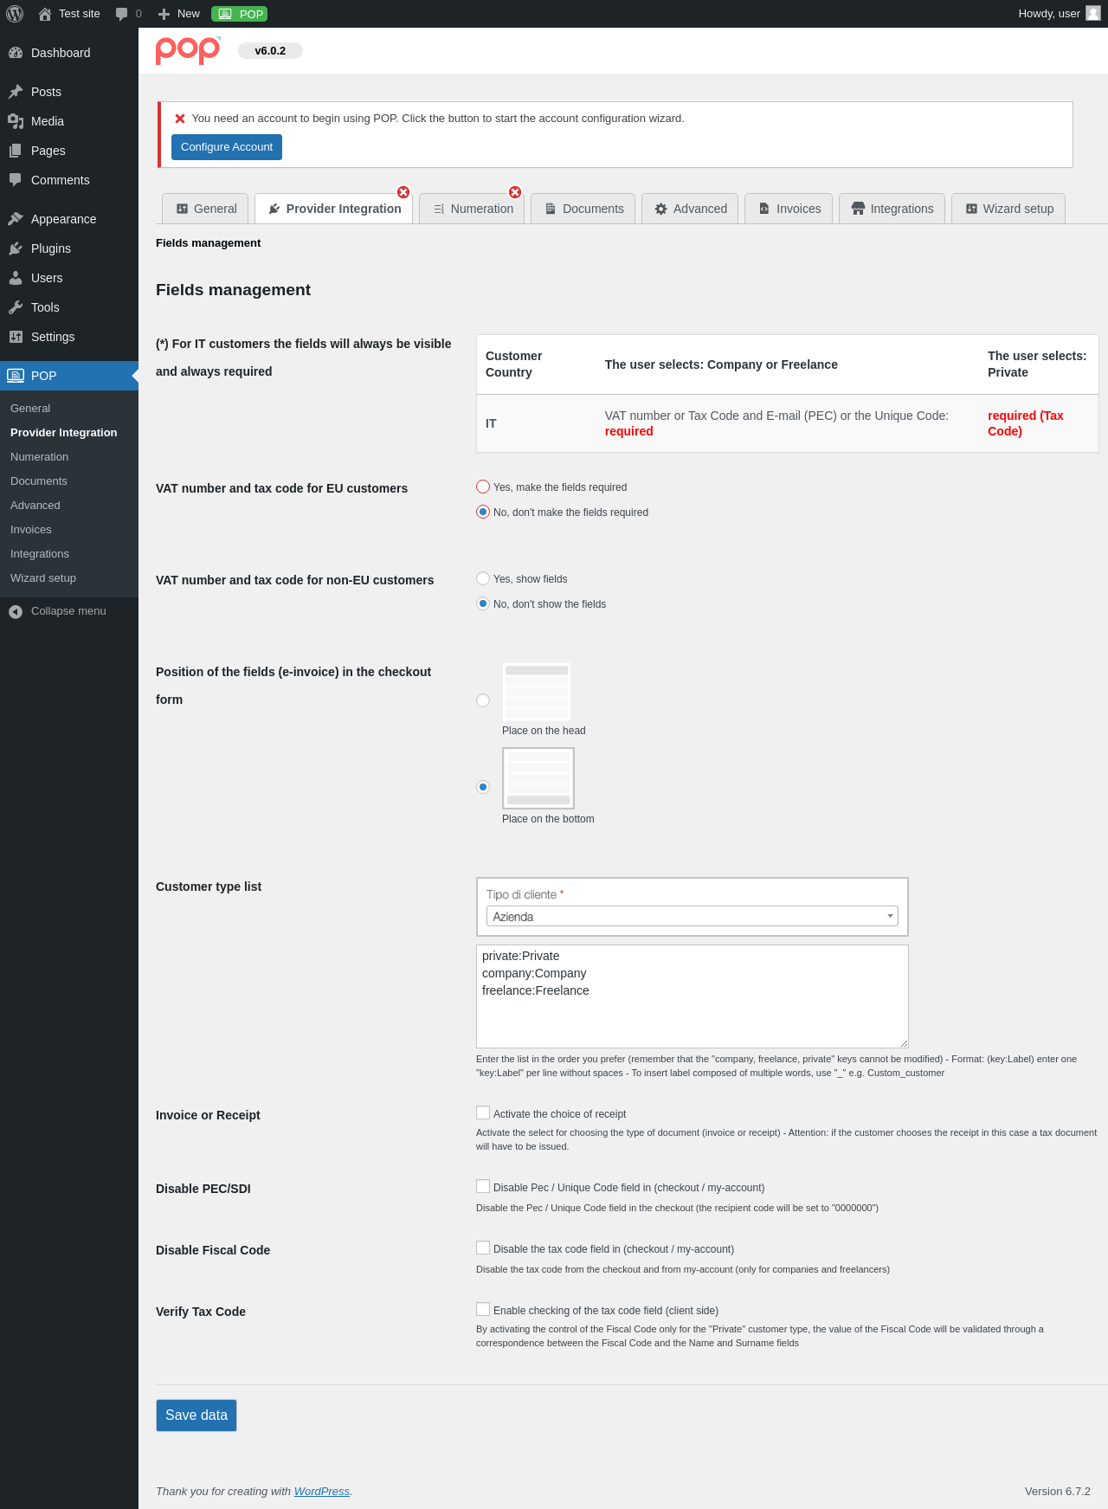Image resolution: width=1108 pixels, height=1509 pixels.
Task: Open the Tipo di cliente Azienda dropdown
Action: (692, 916)
